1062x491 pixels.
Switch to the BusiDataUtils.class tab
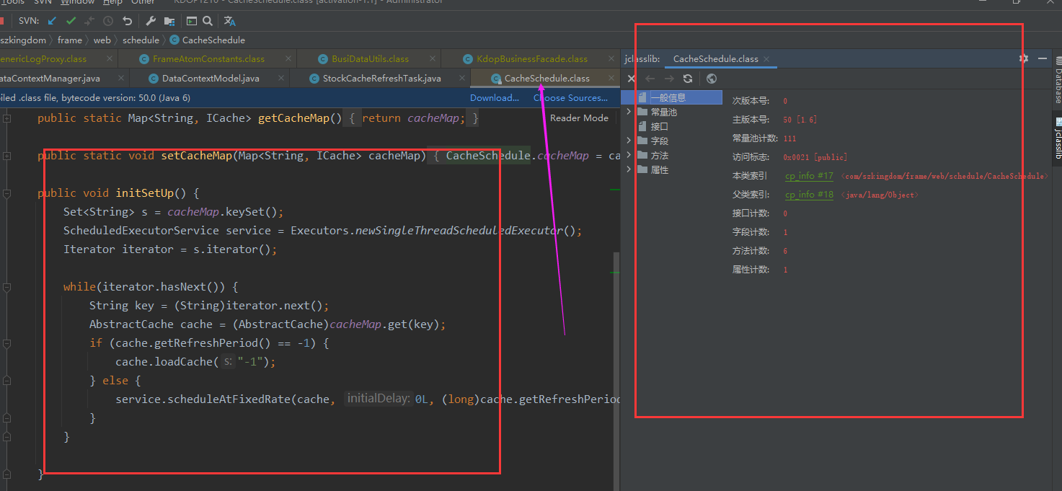coord(370,59)
